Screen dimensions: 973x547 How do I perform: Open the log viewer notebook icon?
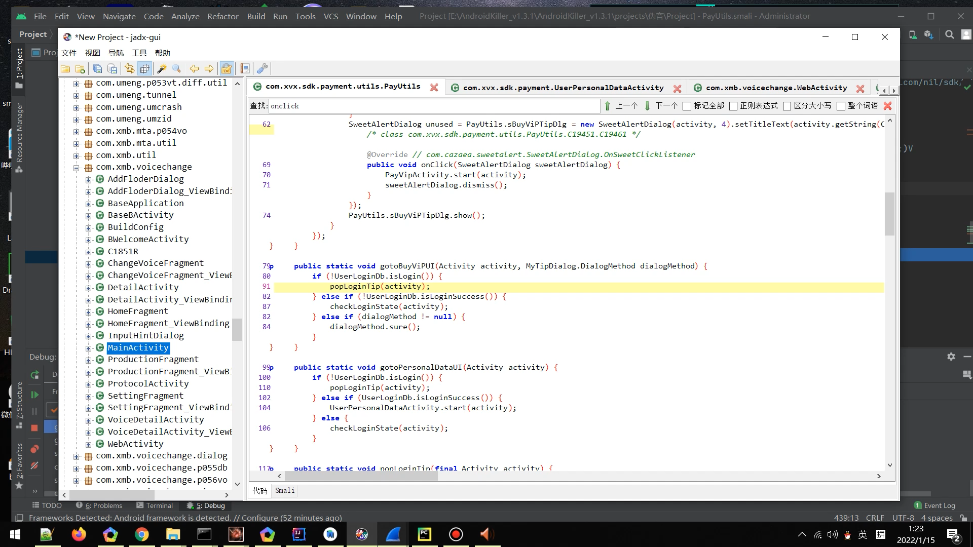(x=245, y=68)
